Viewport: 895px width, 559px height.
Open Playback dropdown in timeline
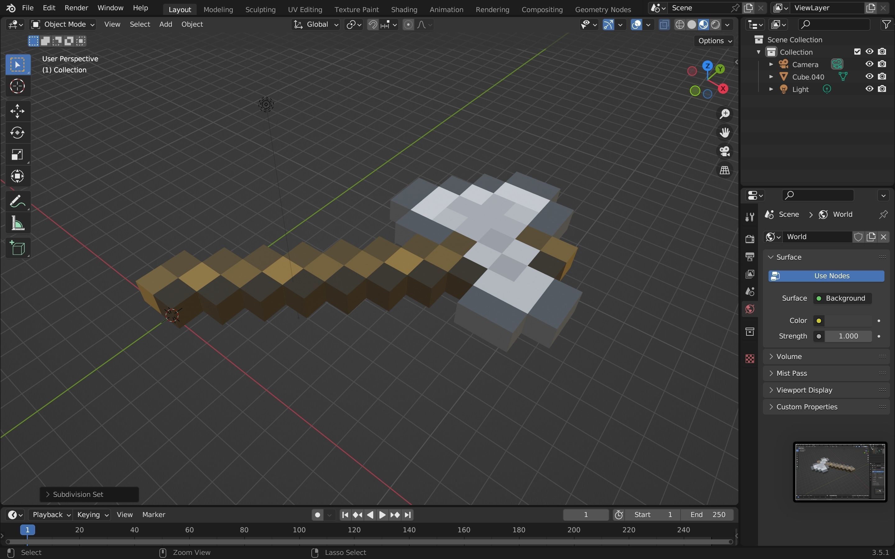coord(51,515)
